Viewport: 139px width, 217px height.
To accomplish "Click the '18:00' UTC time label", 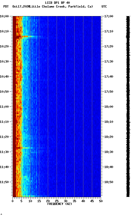I will (x=109, y=107).
